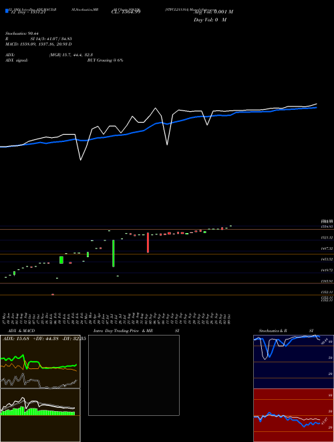Viewport: 334px width, 442px height.
Task: Click the deepest dip of the white price line
Action: pos(81,160)
